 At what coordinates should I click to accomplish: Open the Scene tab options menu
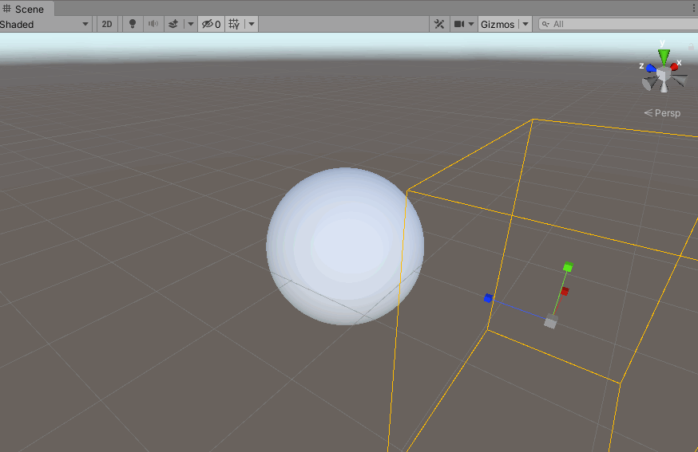click(x=695, y=9)
